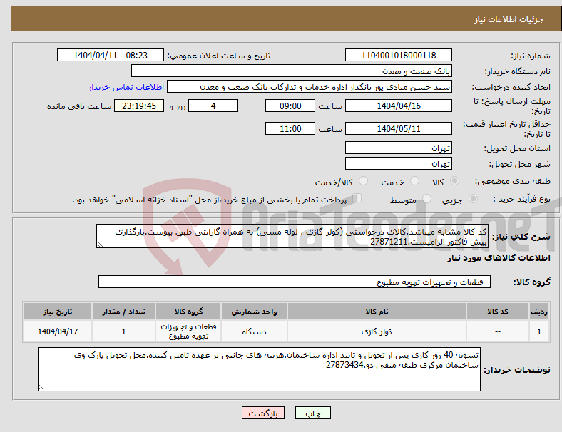Click the بازگشت back button
Viewport: 562px width, 432px height.
pos(263,413)
